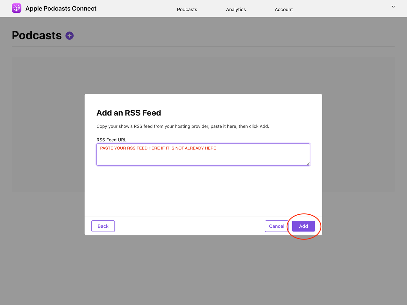This screenshot has width=407, height=305.
Task: Go to the Account page
Action: coord(283,9)
